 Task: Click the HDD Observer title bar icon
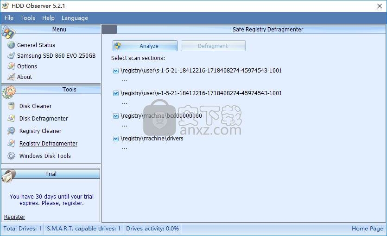pyautogui.click(x=6, y=6)
